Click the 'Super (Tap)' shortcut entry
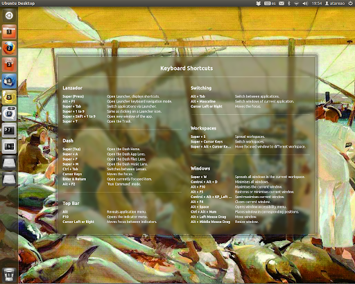This screenshot has width=355, height=284. click(x=71, y=149)
